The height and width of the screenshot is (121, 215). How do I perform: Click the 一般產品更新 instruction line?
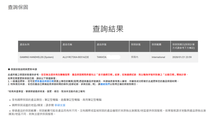pos(93,81)
